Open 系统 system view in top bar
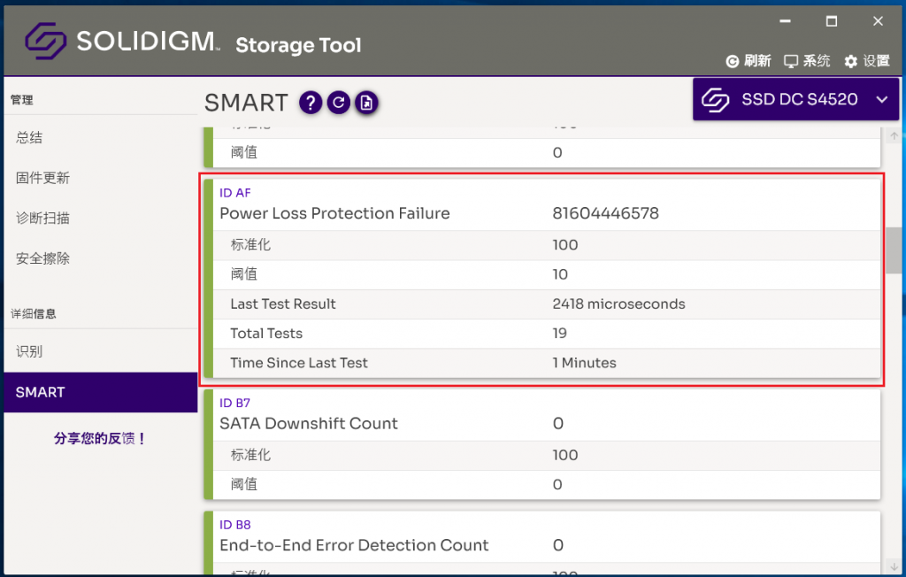This screenshot has width=906, height=577. [x=807, y=61]
